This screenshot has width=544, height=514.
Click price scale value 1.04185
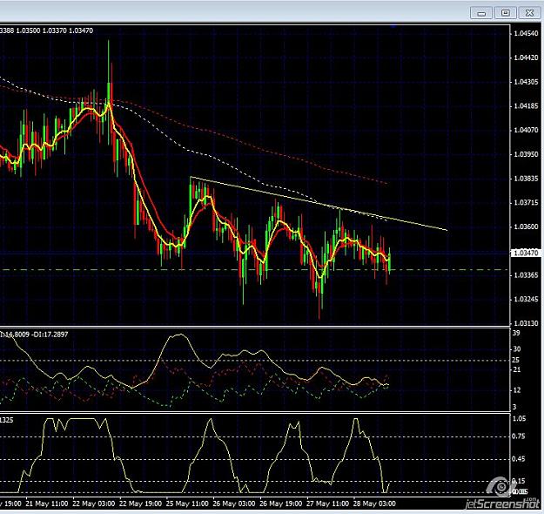tap(526, 106)
